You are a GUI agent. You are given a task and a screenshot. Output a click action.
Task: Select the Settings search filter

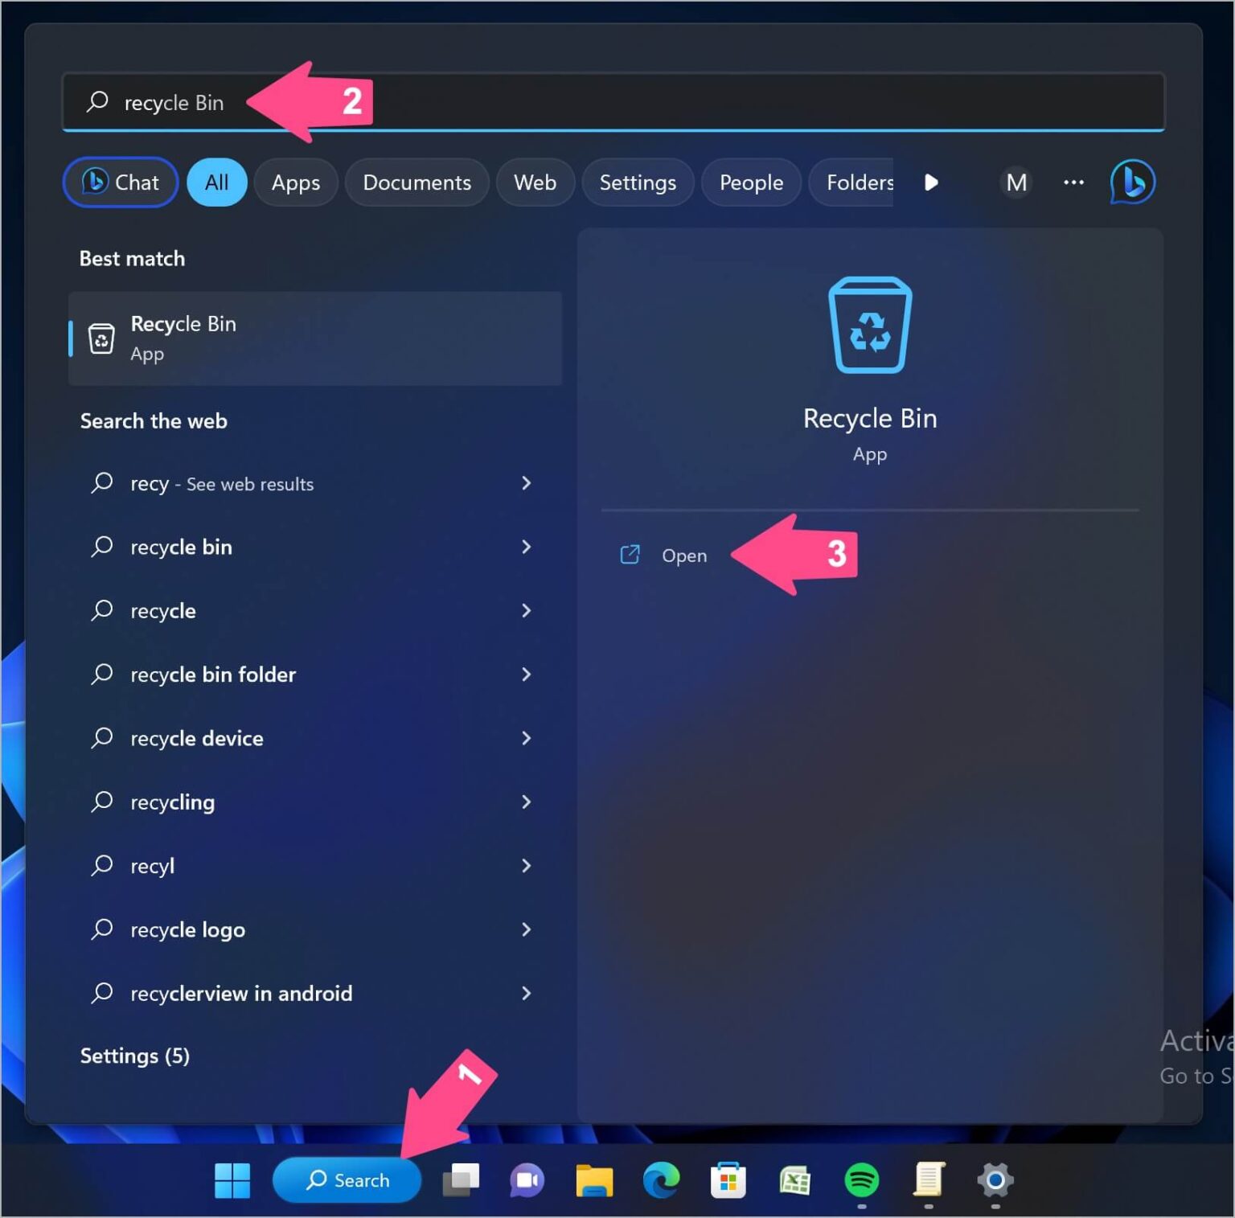tap(638, 182)
